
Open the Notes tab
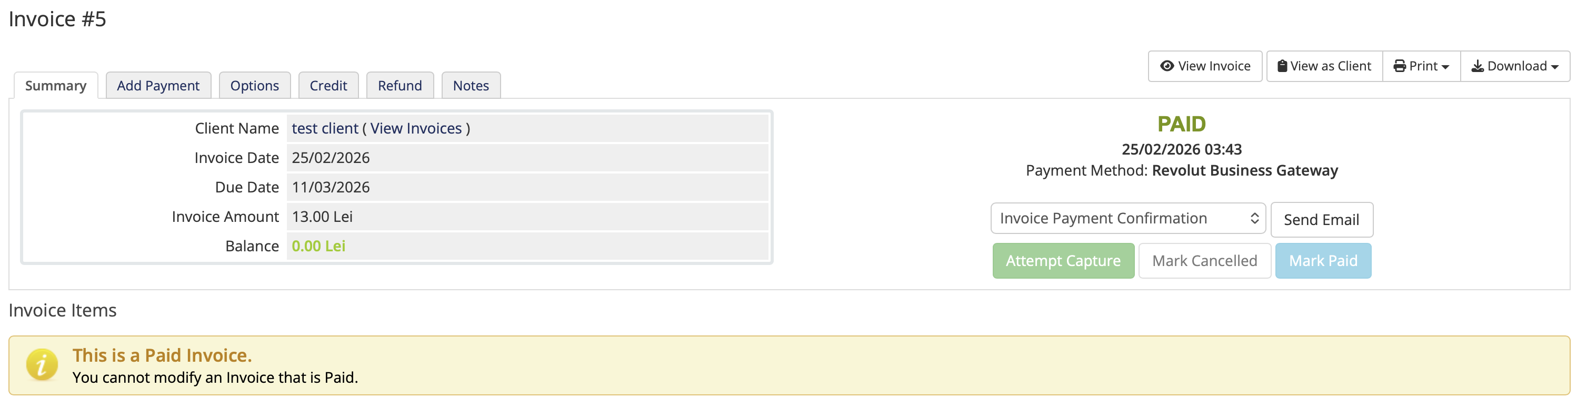point(471,86)
